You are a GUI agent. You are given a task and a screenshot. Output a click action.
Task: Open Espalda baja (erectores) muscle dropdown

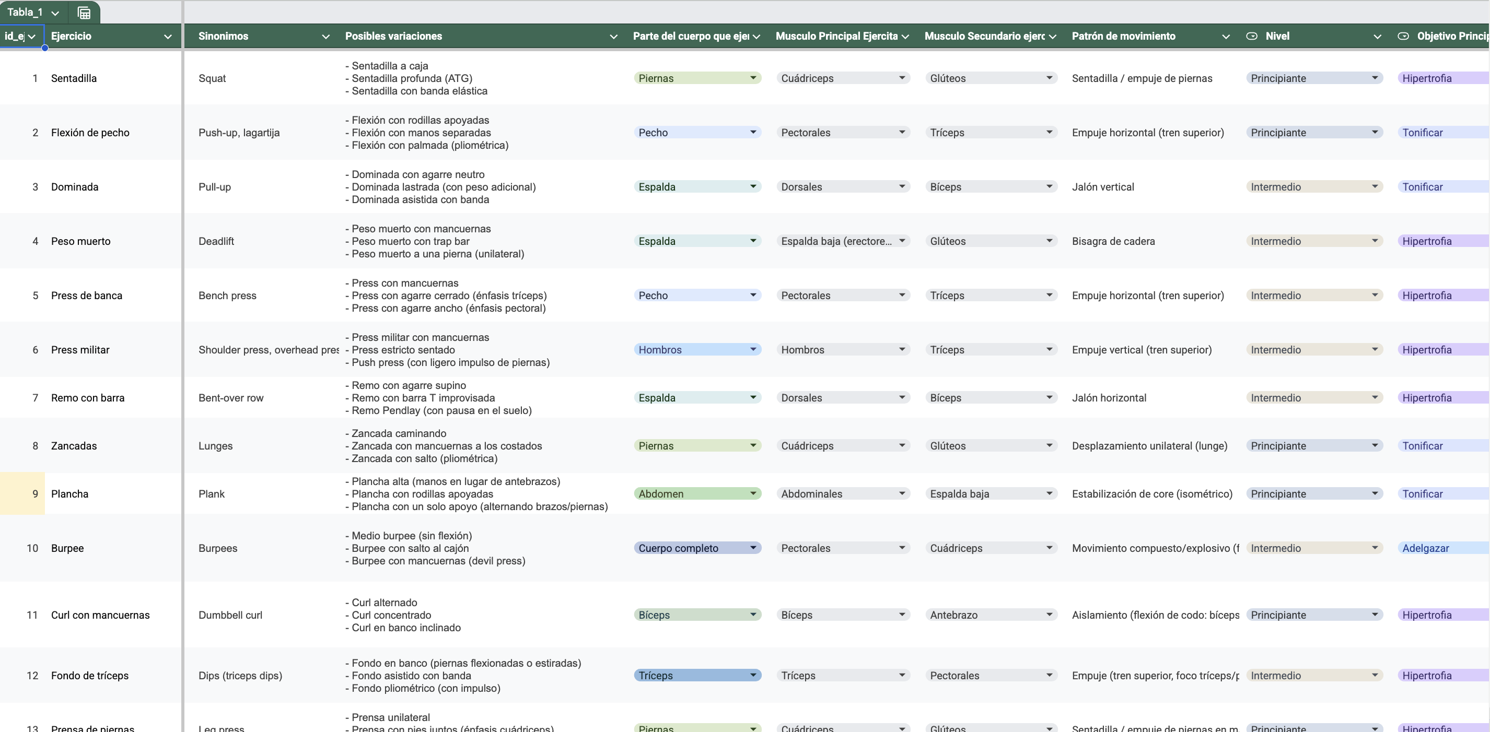pyautogui.click(x=901, y=241)
